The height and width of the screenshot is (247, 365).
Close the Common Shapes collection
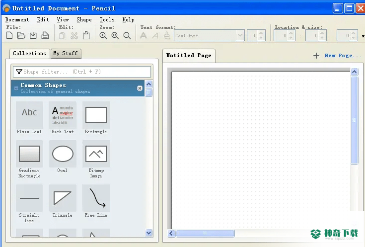[140, 88]
